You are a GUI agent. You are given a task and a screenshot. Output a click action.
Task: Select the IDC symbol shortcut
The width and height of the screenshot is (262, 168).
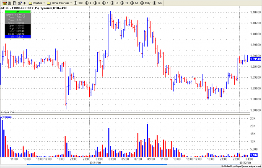pyautogui.click(x=78, y=3)
